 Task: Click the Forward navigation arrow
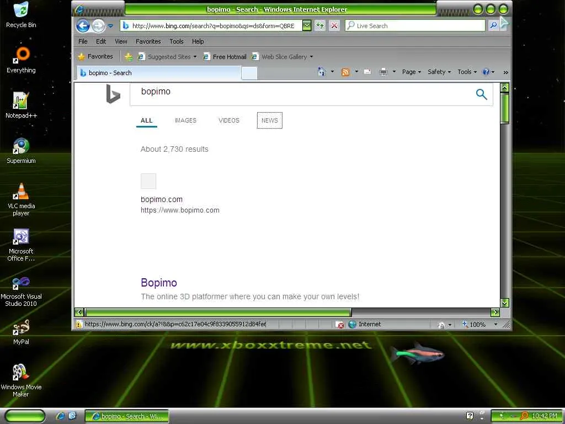tap(98, 26)
